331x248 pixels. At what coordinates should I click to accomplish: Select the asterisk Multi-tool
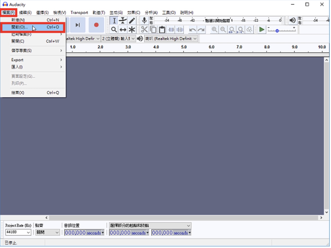click(x=132, y=30)
